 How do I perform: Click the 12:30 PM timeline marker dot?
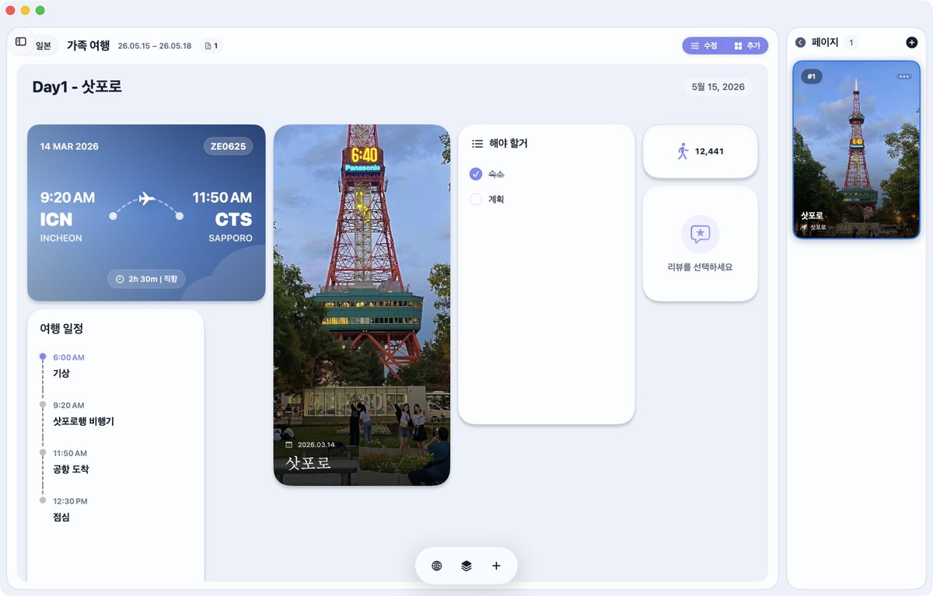tap(43, 500)
